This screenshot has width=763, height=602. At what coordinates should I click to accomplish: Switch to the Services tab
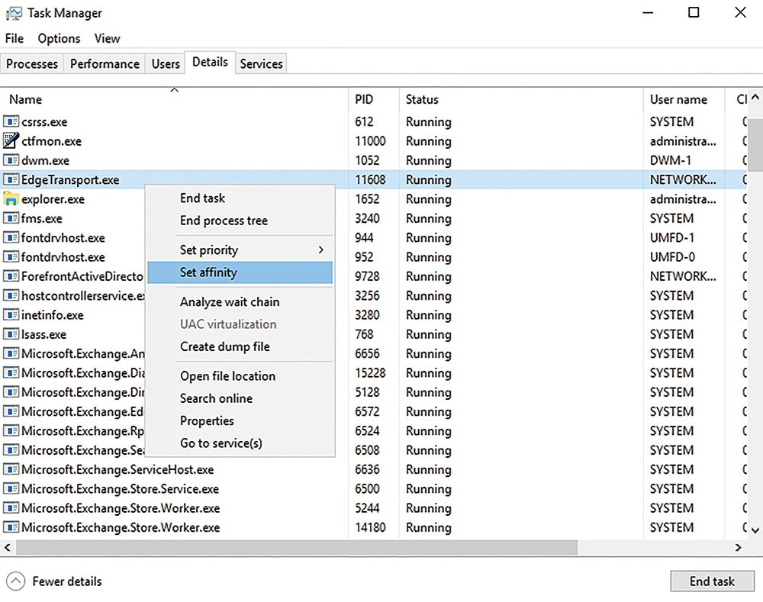pos(261,64)
